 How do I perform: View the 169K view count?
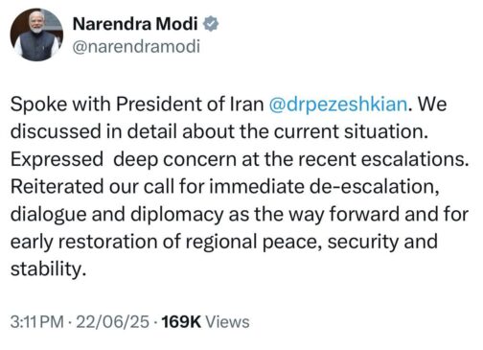[x=181, y=322]
